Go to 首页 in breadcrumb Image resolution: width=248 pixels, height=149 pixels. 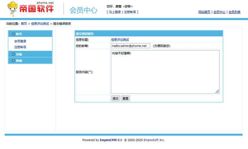(24, 23)
